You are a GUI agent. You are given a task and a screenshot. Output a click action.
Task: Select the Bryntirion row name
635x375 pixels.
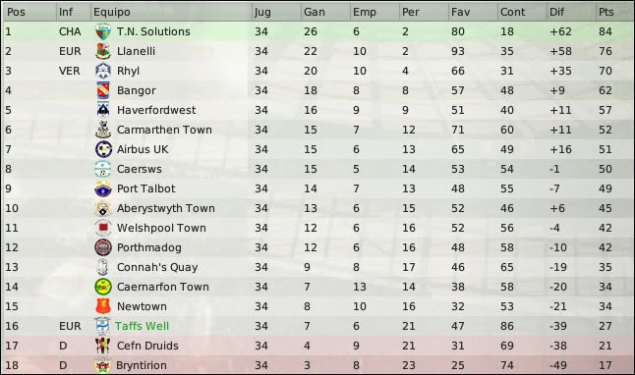coord(142,365)
